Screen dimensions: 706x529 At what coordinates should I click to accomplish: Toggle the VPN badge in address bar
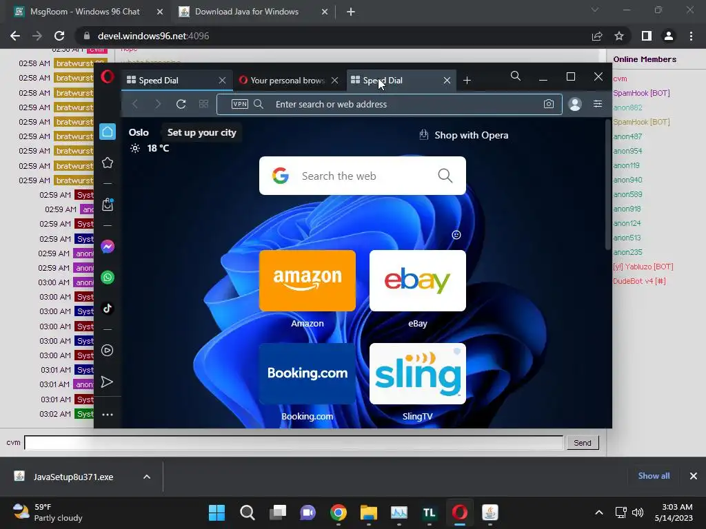pyautogui.click(x=239, y=104)
